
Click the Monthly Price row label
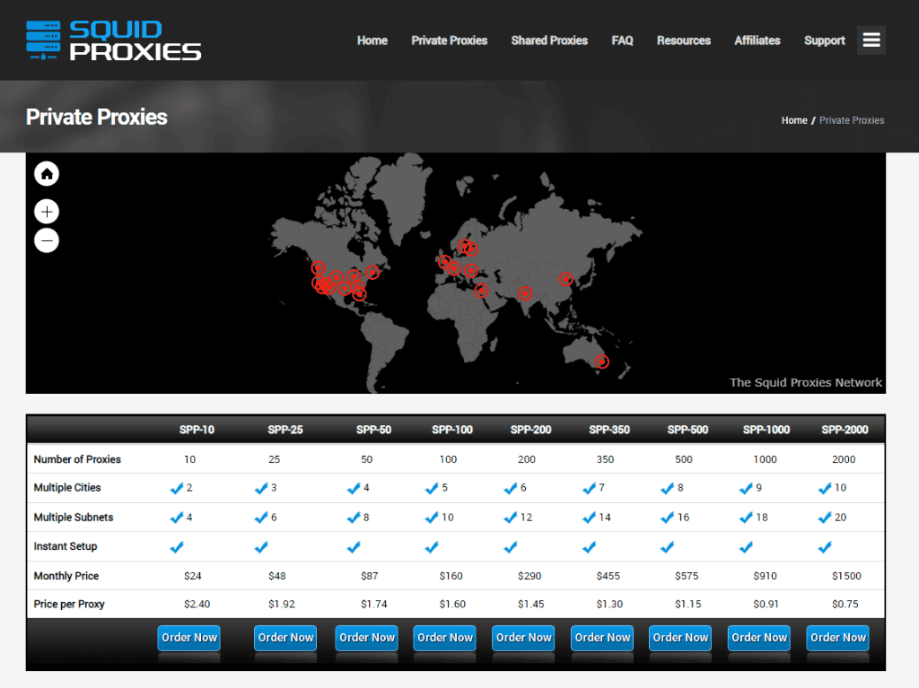tap(66, 576)
